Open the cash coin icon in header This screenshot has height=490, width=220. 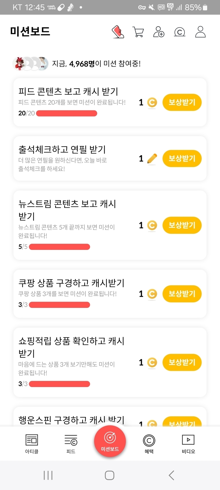(x=179, y=32)
